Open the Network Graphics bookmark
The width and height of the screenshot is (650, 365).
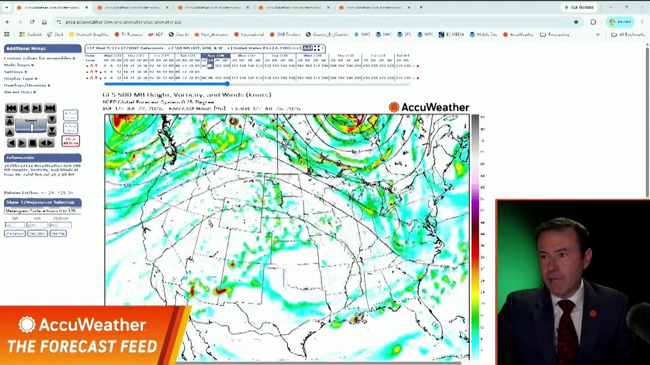click(x=89, y=34)
